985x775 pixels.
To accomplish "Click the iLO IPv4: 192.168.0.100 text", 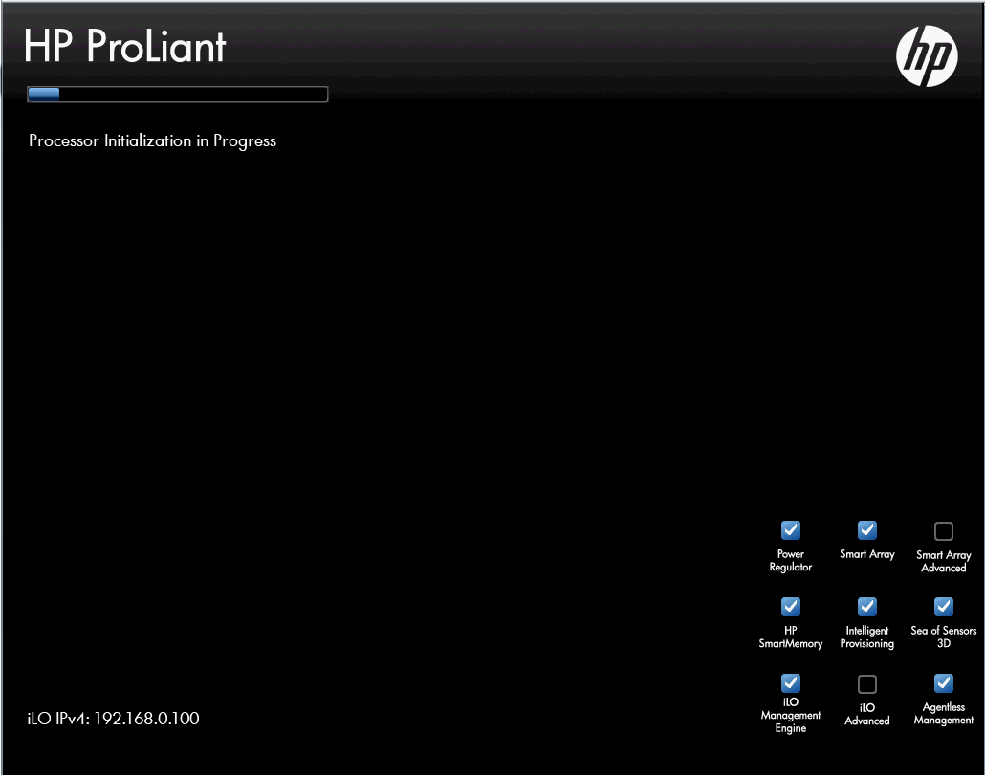I will coord(113,719).
